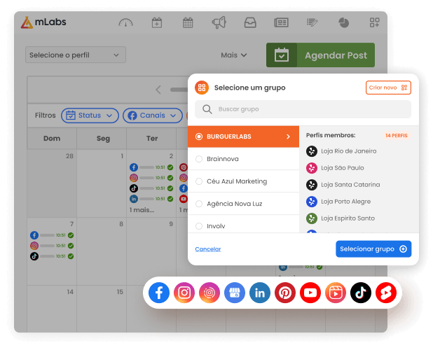Open the groups grid-plus icon in top bar
433x350 pixels.
tap(374, 22)
